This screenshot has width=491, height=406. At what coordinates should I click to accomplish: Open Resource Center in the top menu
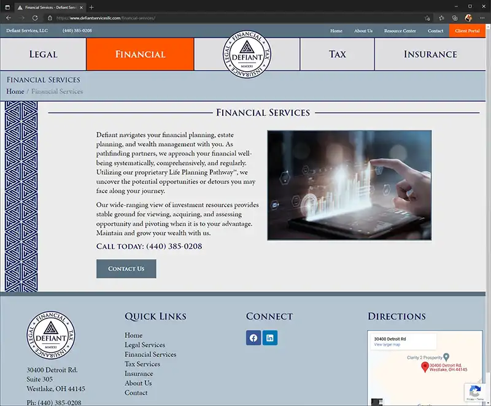[400, 31]
